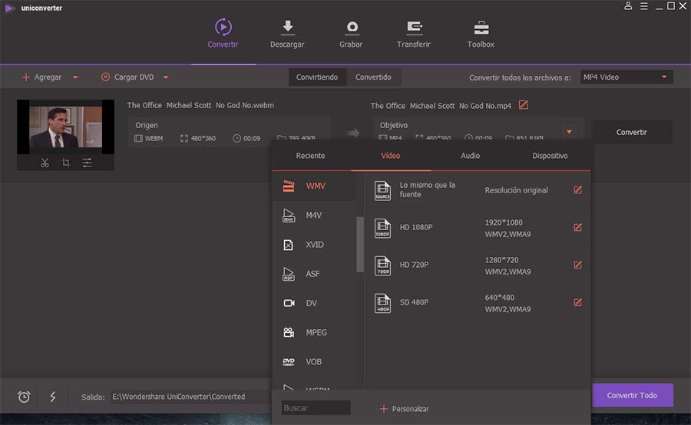Click the Buscar search field
The height and width of the screenshot is (425, 691).
pyautogui.click(x=316, y=408)
